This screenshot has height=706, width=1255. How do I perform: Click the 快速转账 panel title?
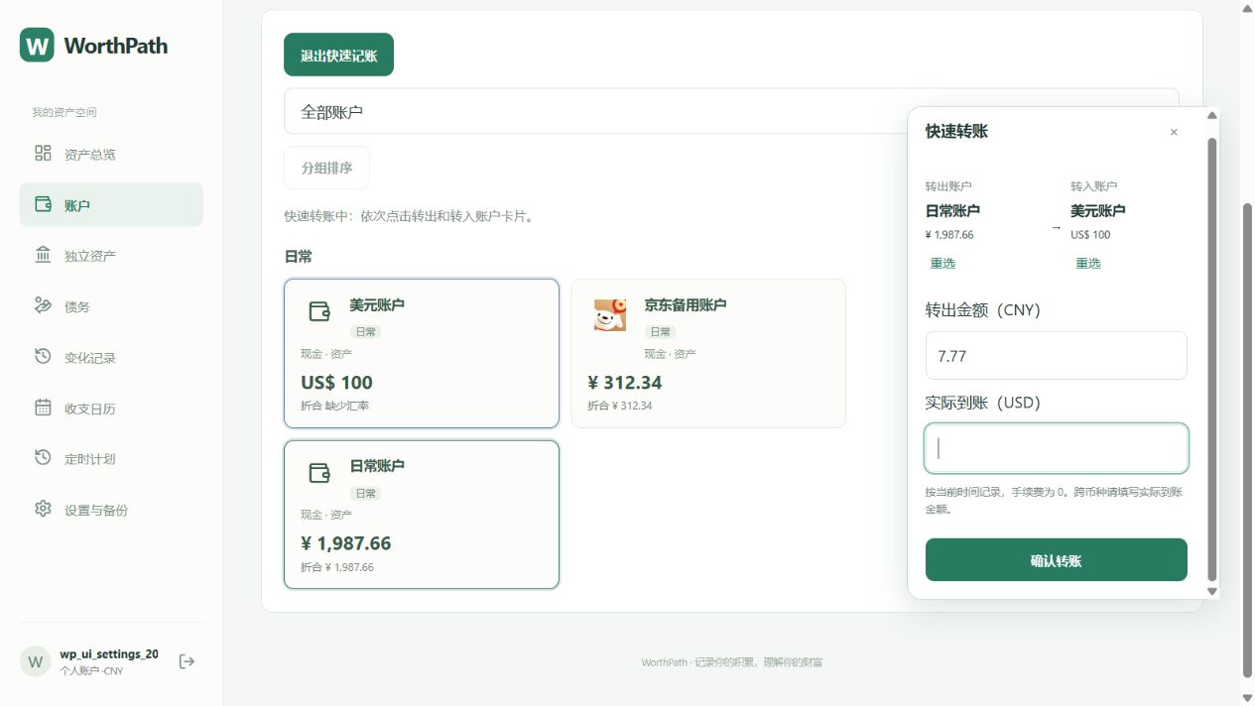(x=956, y=131)
